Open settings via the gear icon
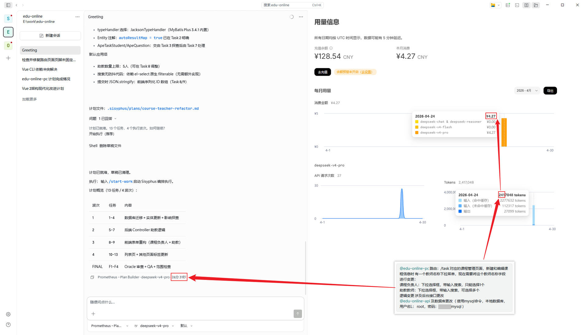This screenshot has width=585, height=335. pos(8,314)
